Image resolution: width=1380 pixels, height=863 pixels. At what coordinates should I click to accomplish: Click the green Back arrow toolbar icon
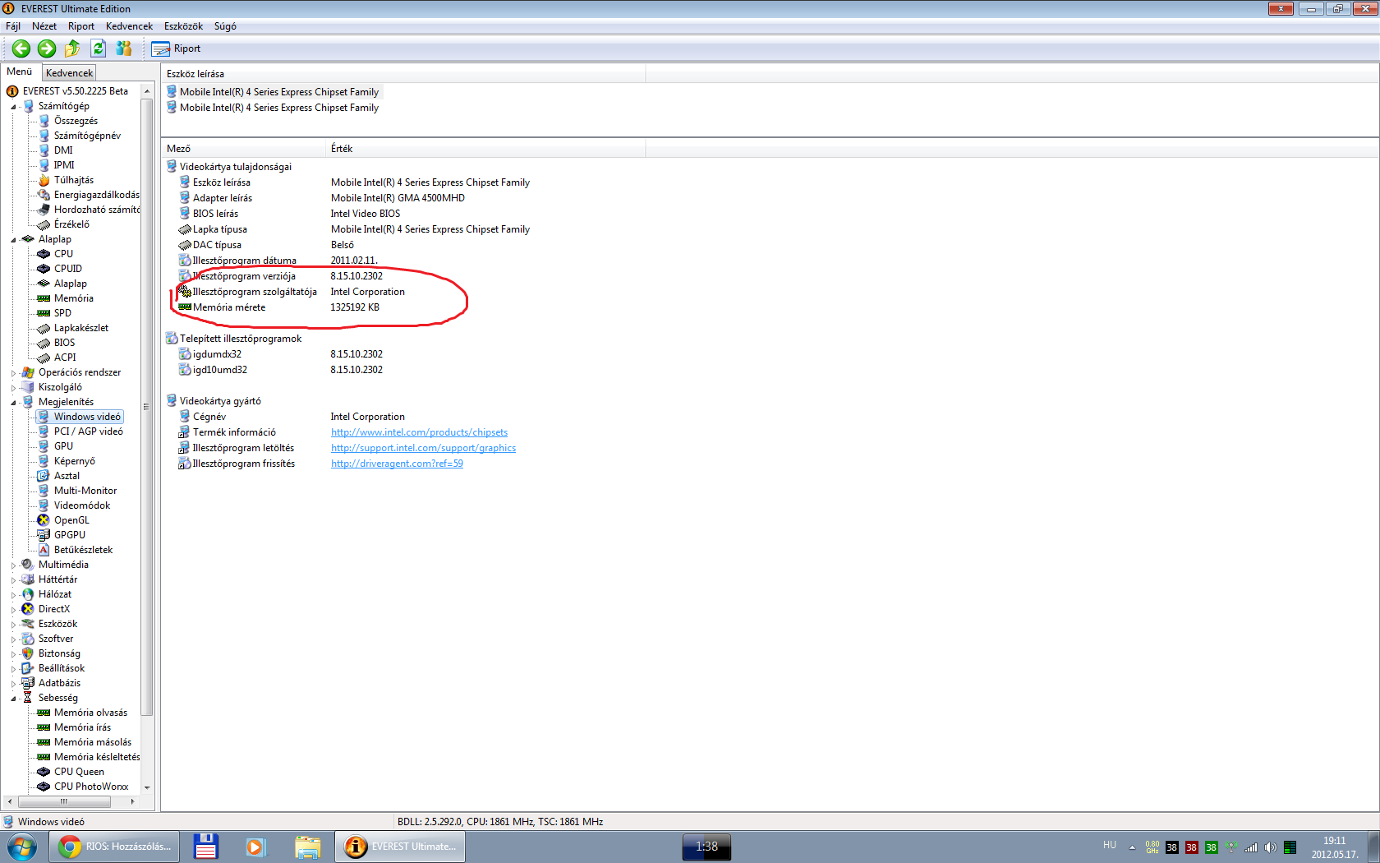(21, 48)
